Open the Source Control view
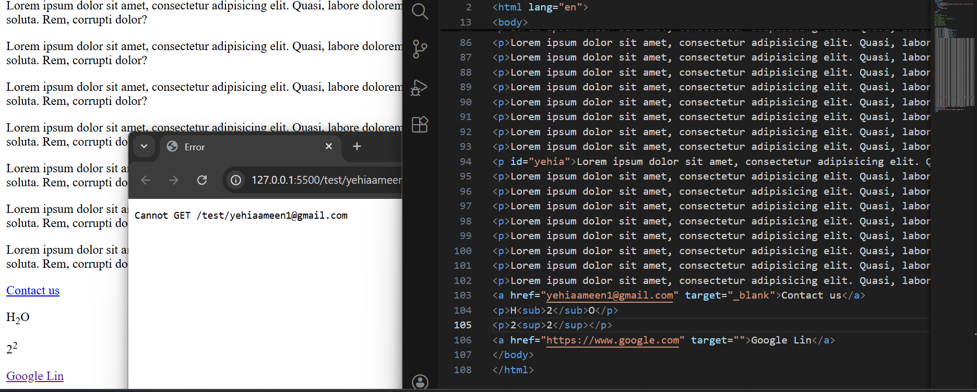Image resolution: width=977 pixels, height=392 pixels. point(420,49)
